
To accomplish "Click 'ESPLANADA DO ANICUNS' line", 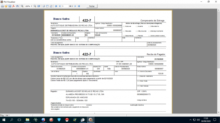I will point(77,97).
